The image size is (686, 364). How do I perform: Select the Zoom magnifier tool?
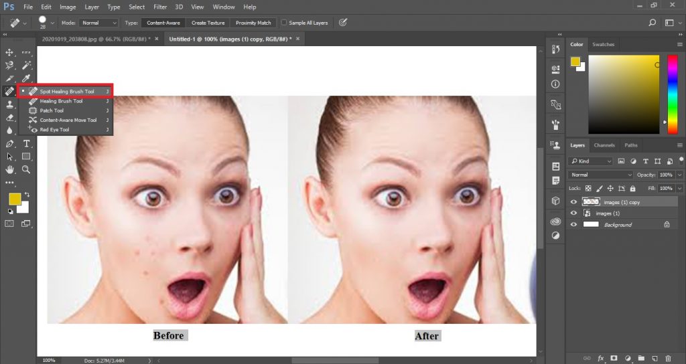click(26, 169)
